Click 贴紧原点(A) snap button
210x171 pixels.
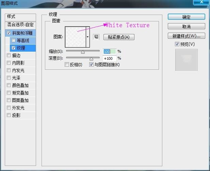pos(119,37)
